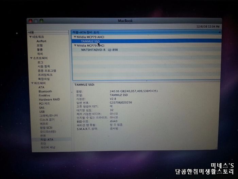Select FireWire in the sidebar
This screenshot has width=238, height=179.
44,95
